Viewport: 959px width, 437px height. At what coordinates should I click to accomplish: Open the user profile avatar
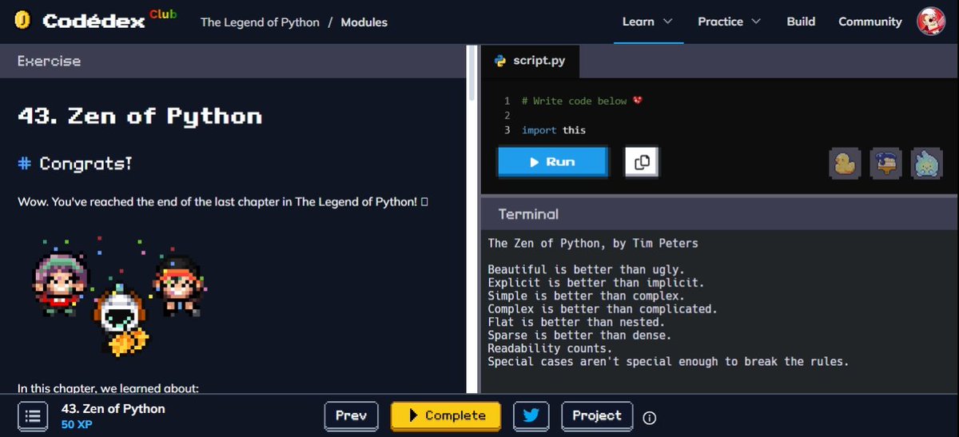click(931, 22)
